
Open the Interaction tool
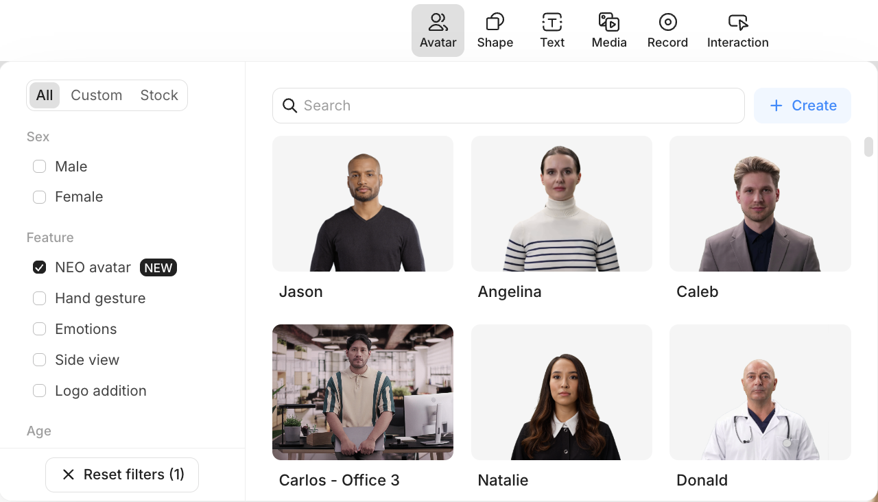(737, 31)
